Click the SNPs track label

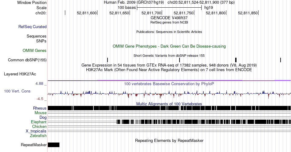[x=41, y=41]
